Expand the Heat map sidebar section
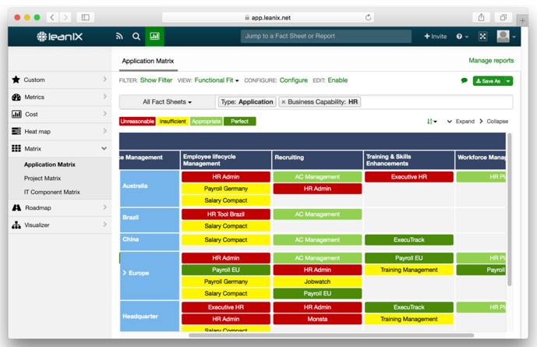Viewport: 537px width, 347px height. (104, 131)
